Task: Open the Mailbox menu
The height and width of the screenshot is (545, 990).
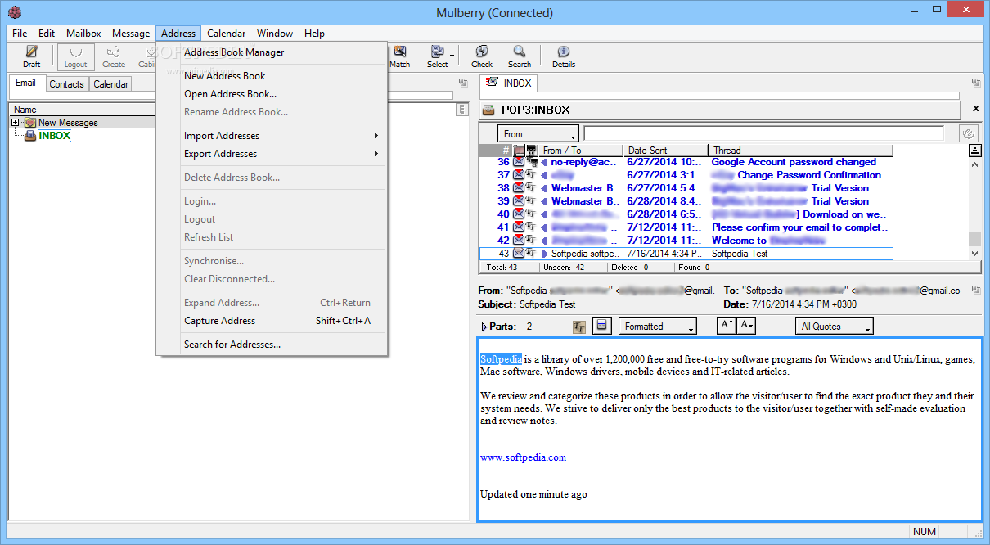Action: click(83, 34)
